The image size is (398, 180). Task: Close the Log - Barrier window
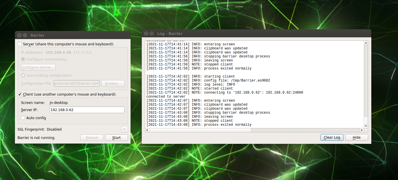point(146,34)
